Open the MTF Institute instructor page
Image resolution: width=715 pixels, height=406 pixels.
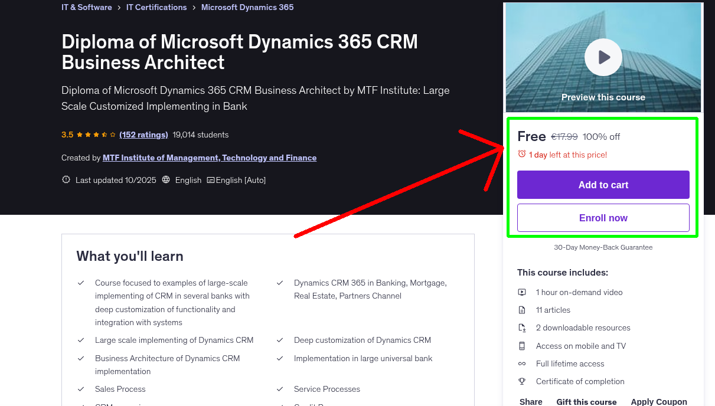coord(210,158)
